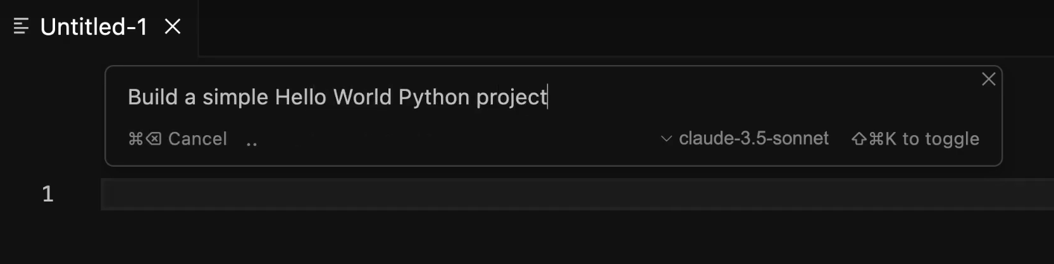Click the word "Python" in the prompt
Viewport: 1054px width, 264px height.
(x=434, y=98)
